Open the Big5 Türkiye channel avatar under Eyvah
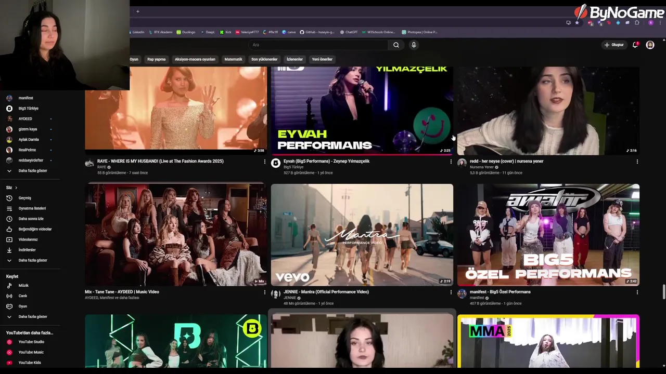 pyautogui.click(x=276, y=164)
